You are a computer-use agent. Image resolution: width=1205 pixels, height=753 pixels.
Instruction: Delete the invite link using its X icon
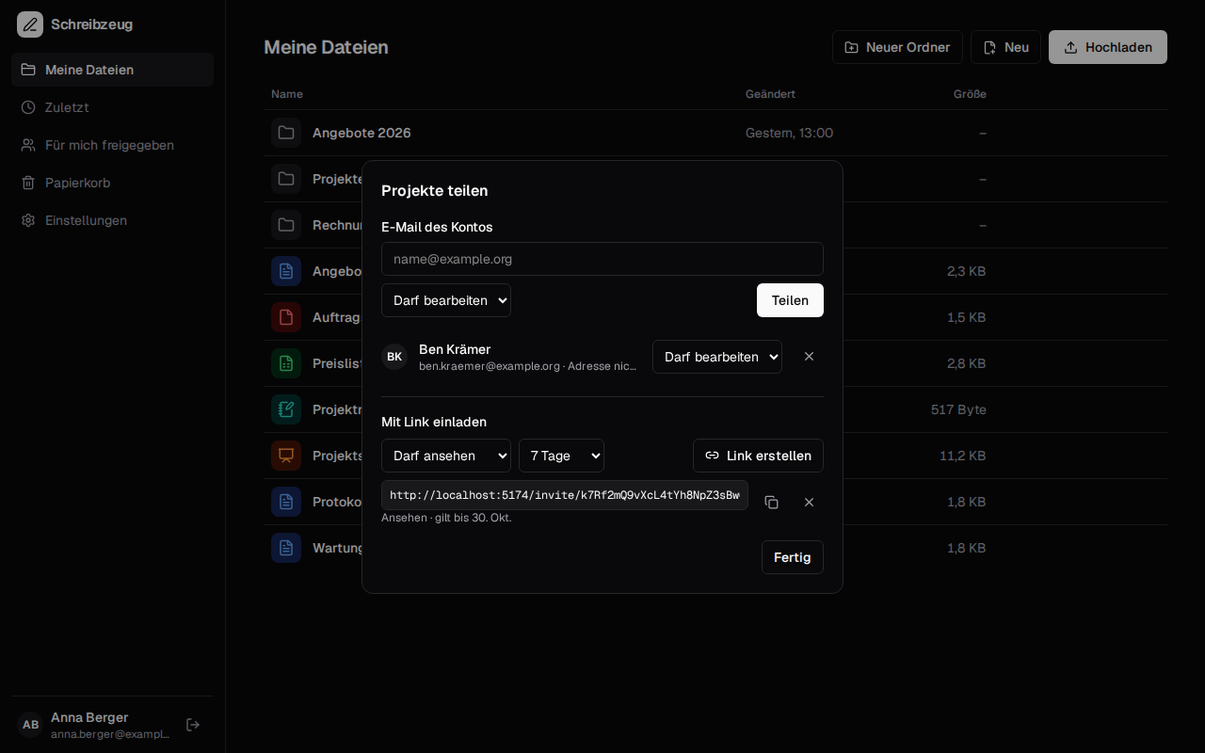(809, 503)
